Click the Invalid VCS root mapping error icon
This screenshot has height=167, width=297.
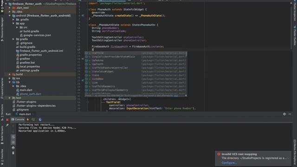[219, 154]
